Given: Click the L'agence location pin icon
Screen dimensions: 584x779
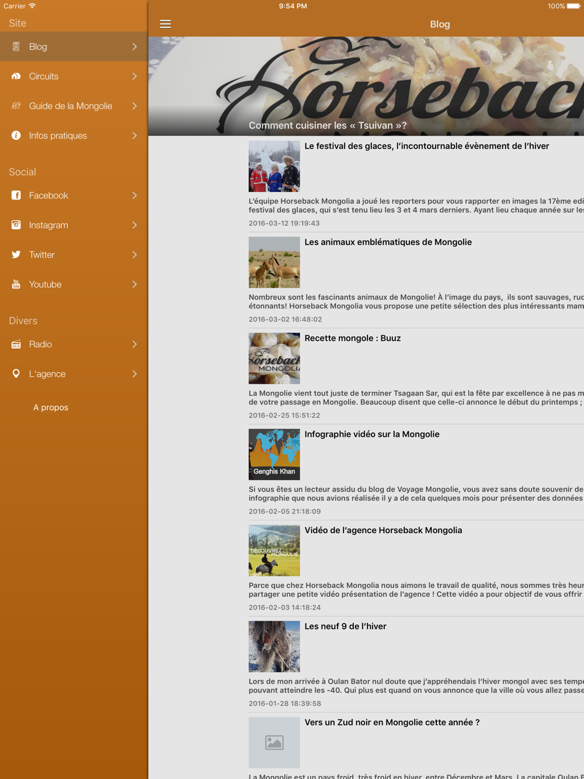Looking at the screenshot, I should [16, 374].
